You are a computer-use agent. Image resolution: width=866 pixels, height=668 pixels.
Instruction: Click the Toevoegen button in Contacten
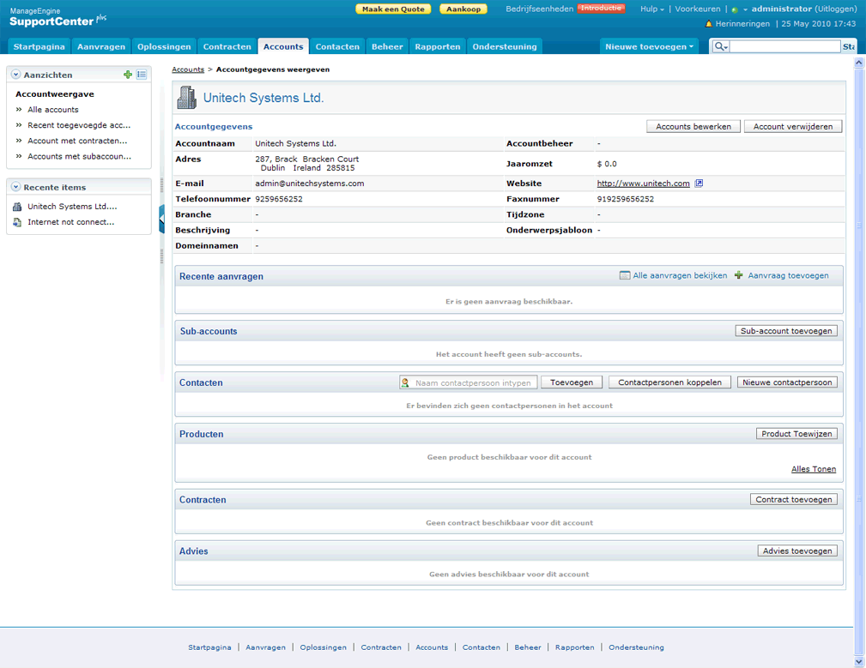(x=572, y=382)
